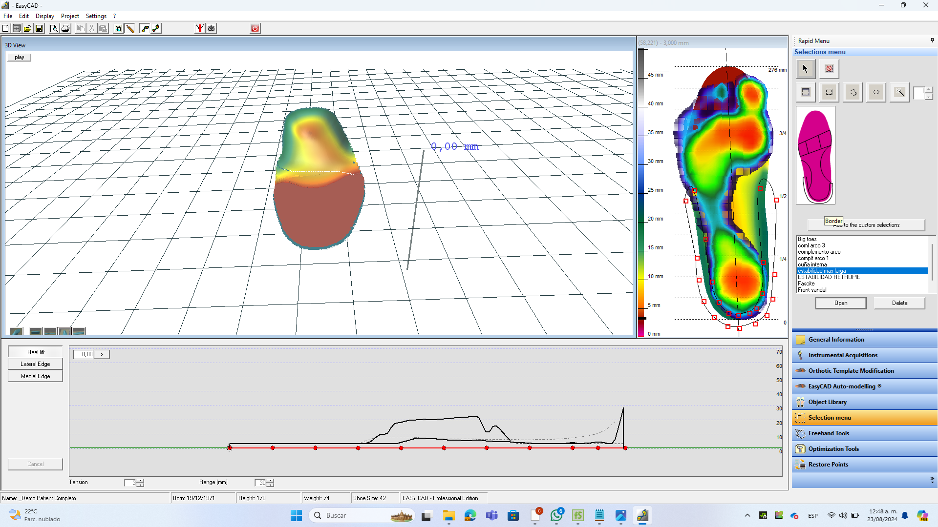The image size is (938, 527).
Task: Pick the elliptical selection tool
Action: [876, 92]
